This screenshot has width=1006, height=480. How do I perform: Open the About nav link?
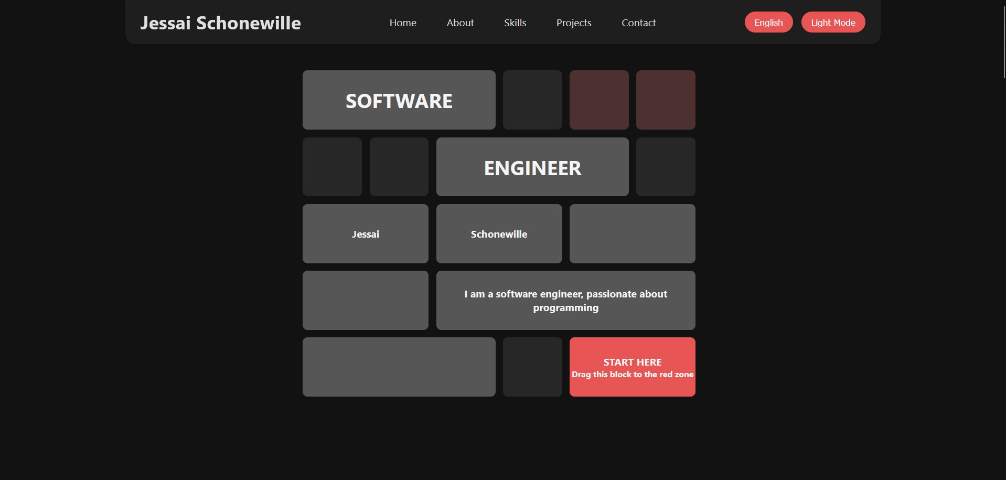[x=460, y=23]
